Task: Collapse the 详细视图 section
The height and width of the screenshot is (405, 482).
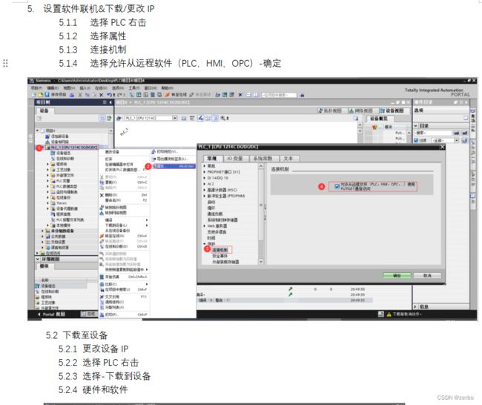Action: coord(38,259)
